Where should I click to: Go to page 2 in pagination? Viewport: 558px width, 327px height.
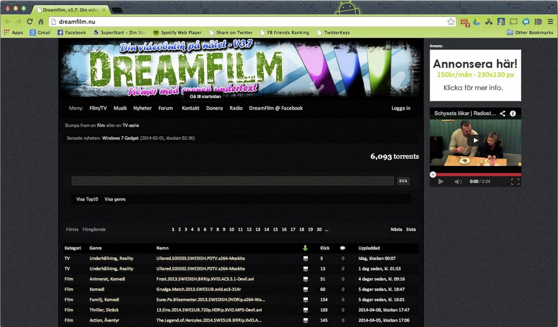click(x=179, y=229)
